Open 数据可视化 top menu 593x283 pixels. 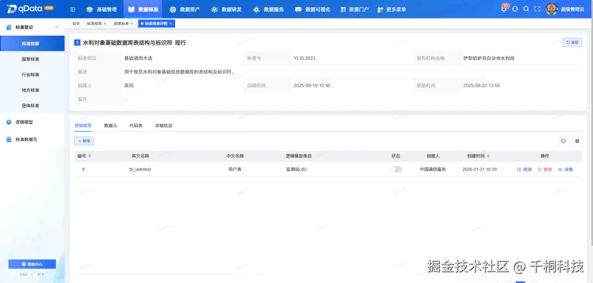[x=313, y=9]
